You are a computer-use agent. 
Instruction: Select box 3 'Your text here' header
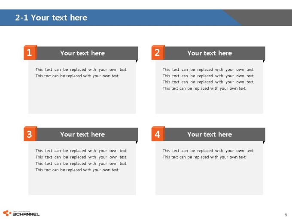(82, 134)
